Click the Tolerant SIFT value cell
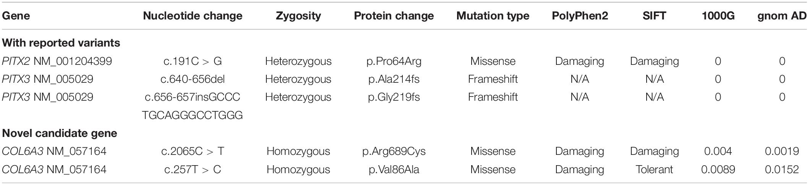809x185 pixels. pyautogui.click(x=654, y=169)
